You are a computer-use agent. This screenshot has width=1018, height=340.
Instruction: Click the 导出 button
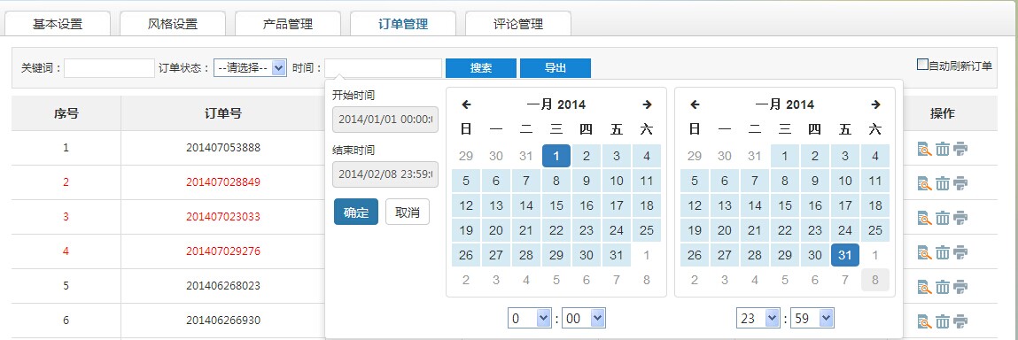[x=556, y=68]
